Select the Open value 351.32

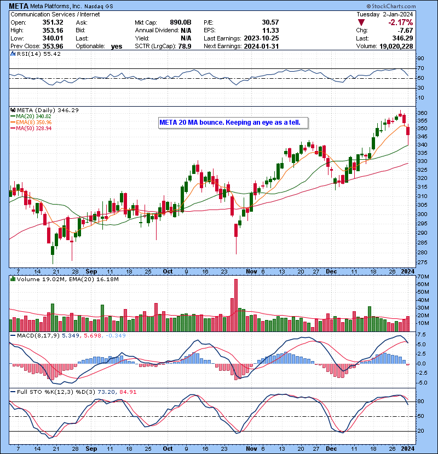coord(53,22)
